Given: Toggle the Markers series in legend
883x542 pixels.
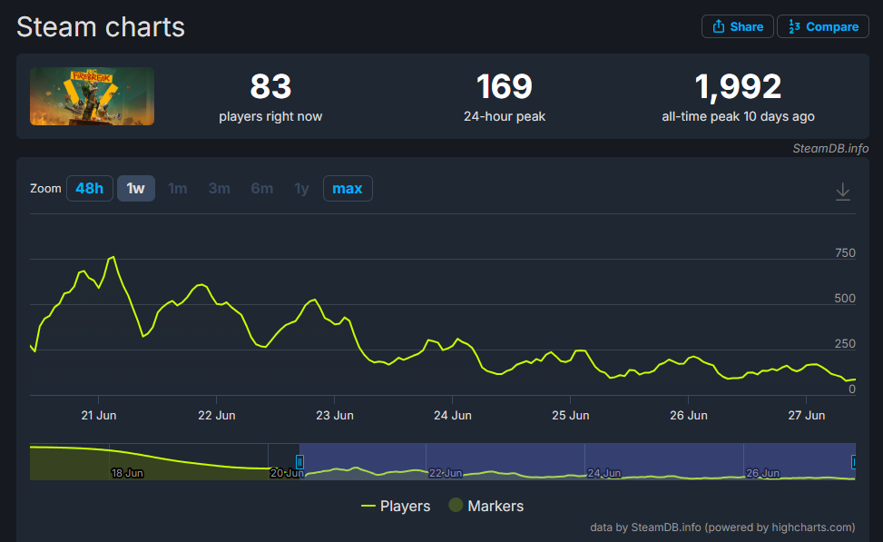Looking at the screenshot, I should point(486,506).
